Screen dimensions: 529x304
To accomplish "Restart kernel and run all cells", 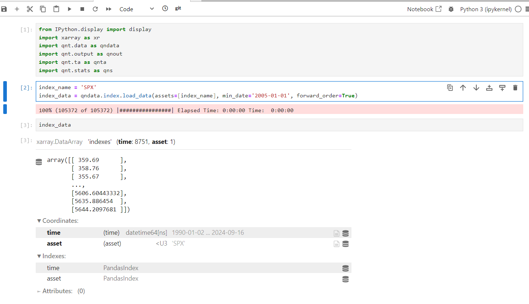I will [x=109, y=9].
